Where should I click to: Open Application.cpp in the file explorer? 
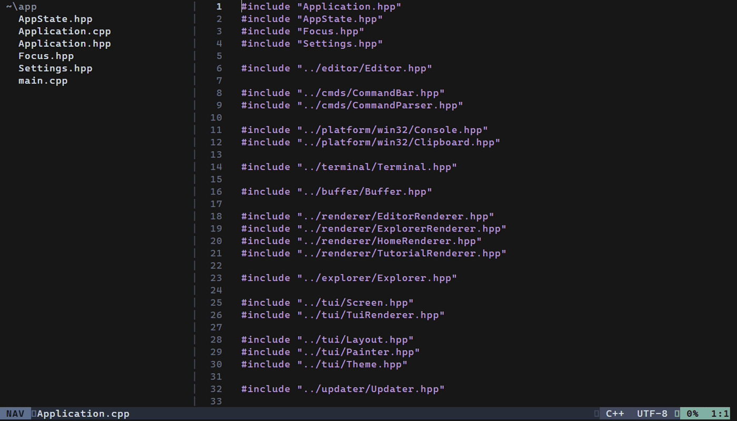65,31
